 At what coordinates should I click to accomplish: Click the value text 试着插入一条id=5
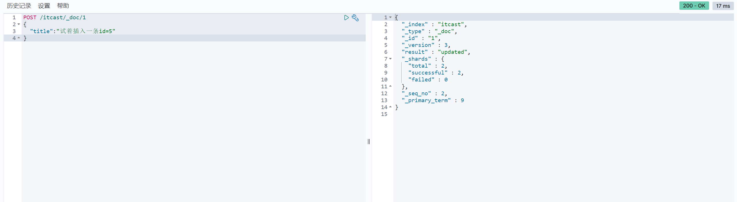pos(86,31)
